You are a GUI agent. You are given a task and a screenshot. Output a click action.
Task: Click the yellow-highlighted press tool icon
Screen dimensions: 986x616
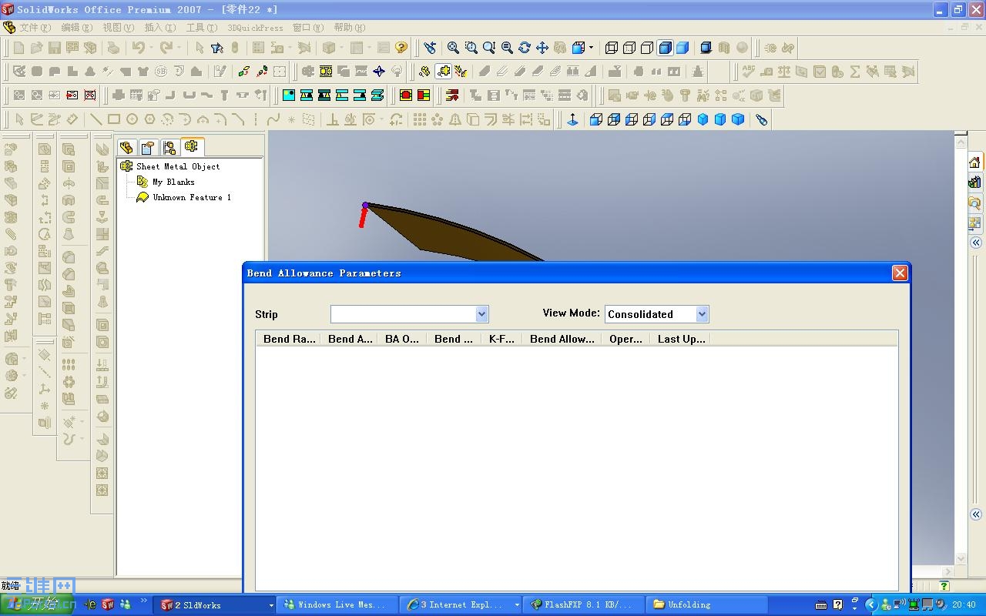(327, 72)
